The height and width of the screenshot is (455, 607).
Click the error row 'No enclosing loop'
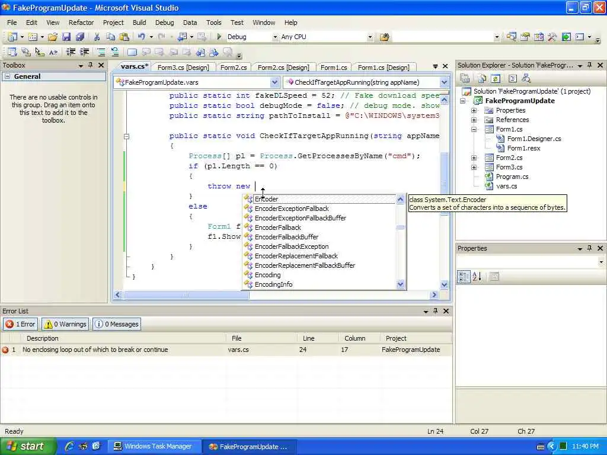tap(226, 350)
